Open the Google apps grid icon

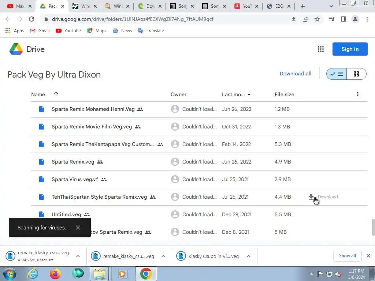click(321, 49)
